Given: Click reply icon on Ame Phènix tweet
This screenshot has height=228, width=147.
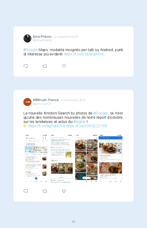Looking at the screenshot, I should coord(26,66).
